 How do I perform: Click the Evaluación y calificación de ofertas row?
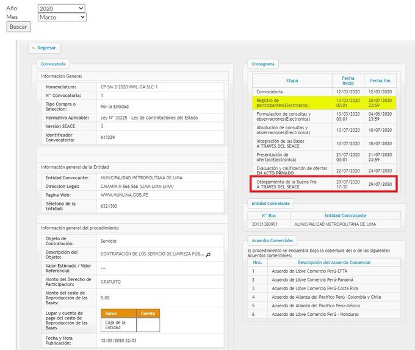click(324, 171)
